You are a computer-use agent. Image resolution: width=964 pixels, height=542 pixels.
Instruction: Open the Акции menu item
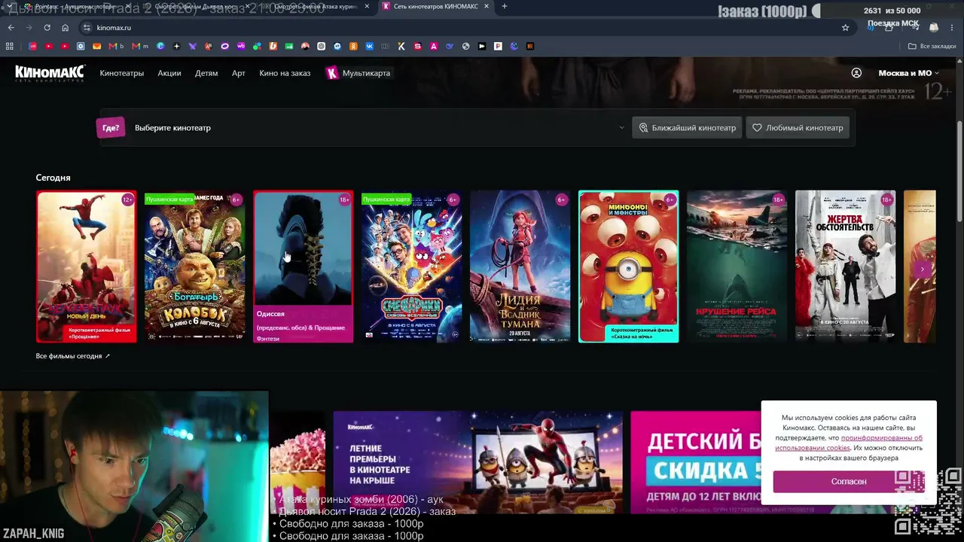pyautogui.click(x=169, y=73)
